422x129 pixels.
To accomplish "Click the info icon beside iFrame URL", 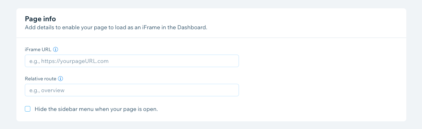I will 56,49.
